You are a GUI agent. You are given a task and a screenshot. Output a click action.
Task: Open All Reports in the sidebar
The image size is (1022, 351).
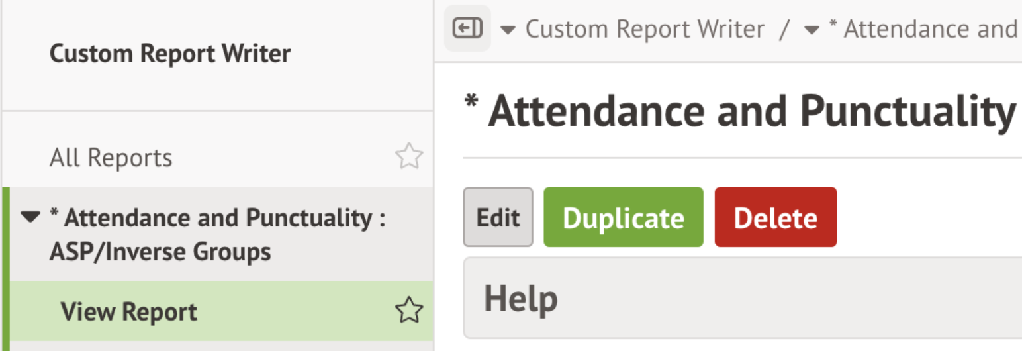click(x=111, y=158)
